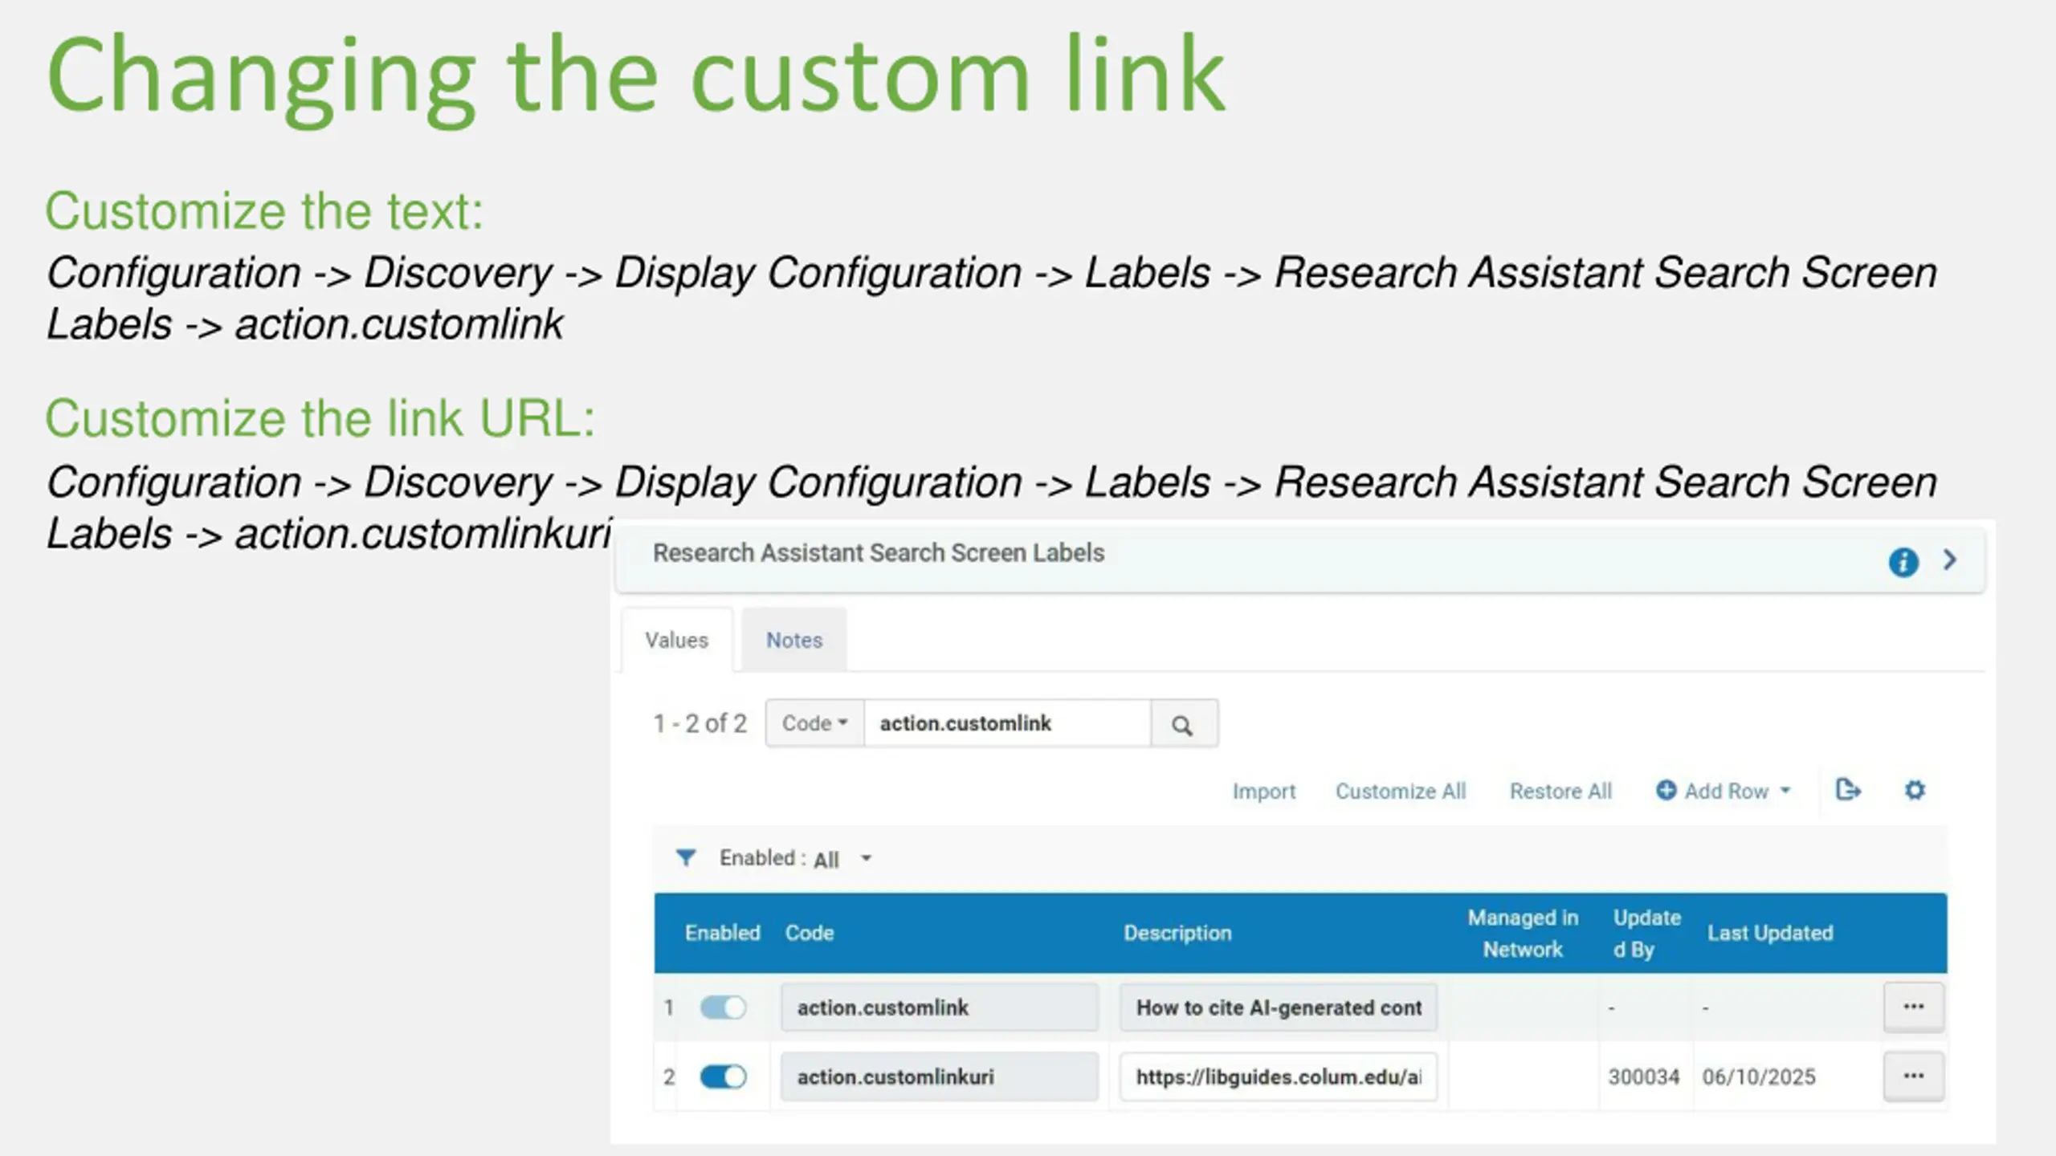Toggle enabled switch for action.customlink row
This screenshot has height=1156, width=2056.
tap(723, 1007)
